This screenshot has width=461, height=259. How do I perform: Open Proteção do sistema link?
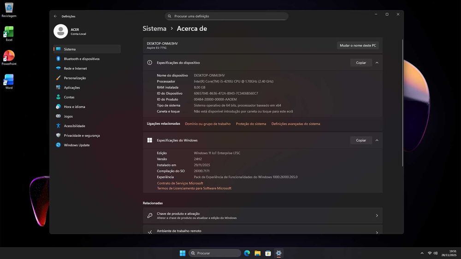[251, 124]
